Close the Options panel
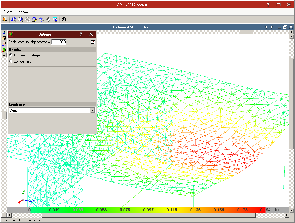 pos(91,34)
